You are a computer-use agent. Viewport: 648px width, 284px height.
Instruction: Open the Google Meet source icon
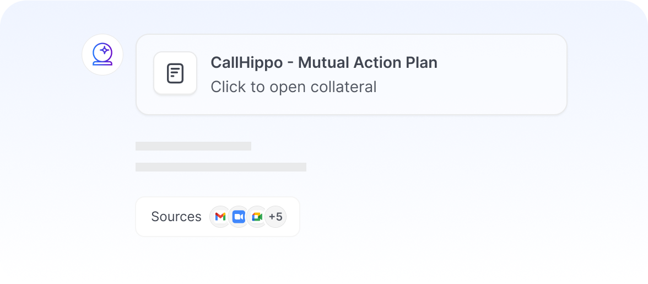click(257, 217)
